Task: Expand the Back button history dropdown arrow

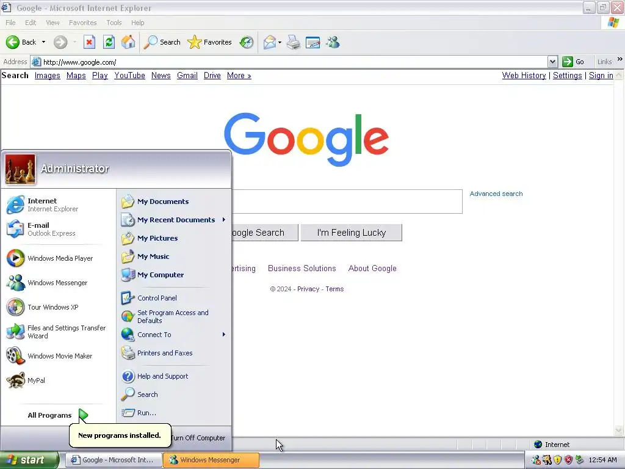Action: [x=43, y=42]
